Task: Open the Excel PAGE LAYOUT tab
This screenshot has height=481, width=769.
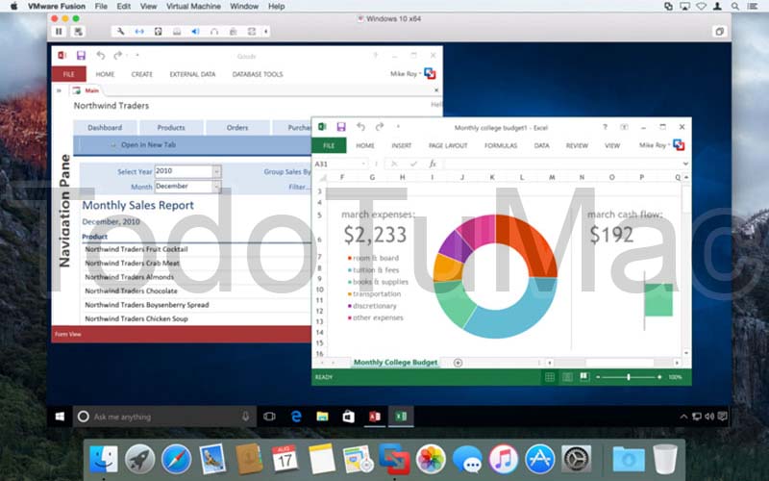Action: (448, 145)
